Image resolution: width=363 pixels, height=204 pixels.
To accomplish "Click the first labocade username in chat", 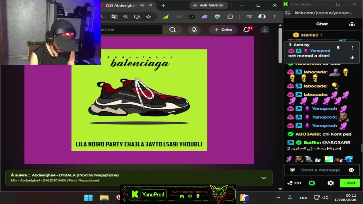I will click(x=315, y=72).
